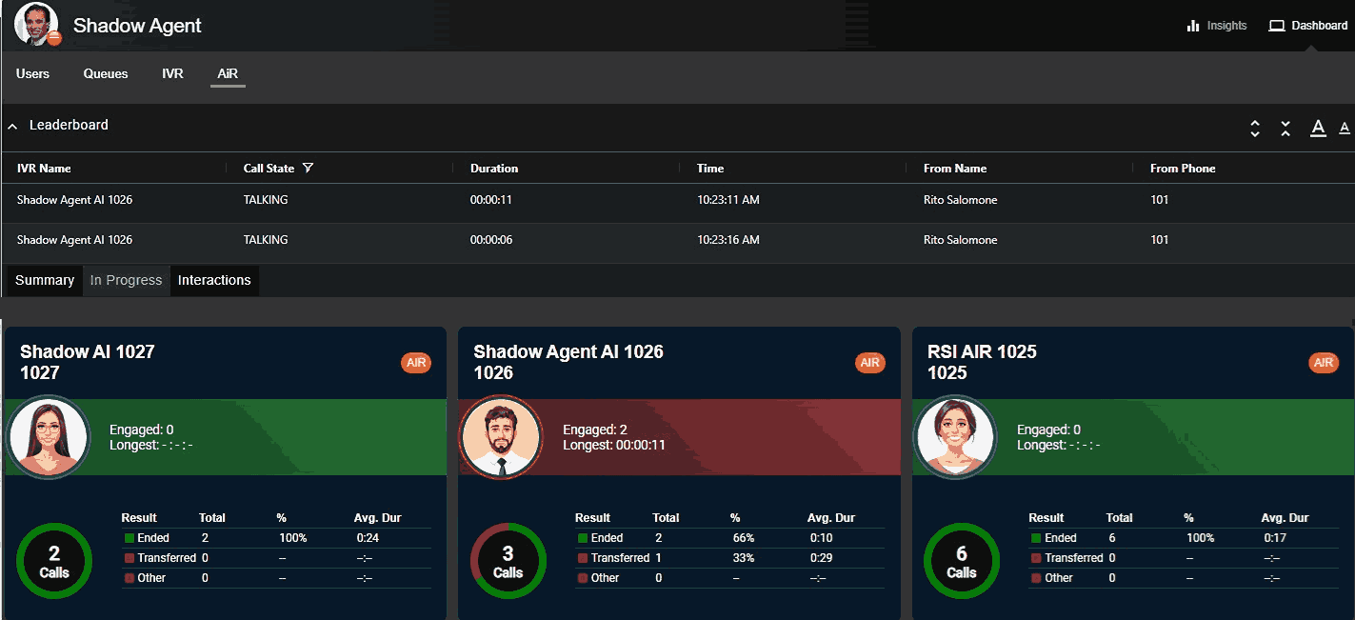Click the Shadow AI 1027 agent avatar
Screen dimensions: 1355x620
[x=48, y=437]
